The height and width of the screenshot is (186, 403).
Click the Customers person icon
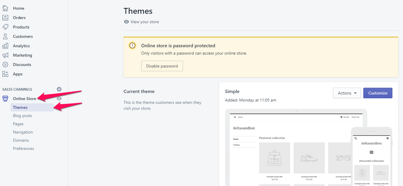[x=5, y=36]
